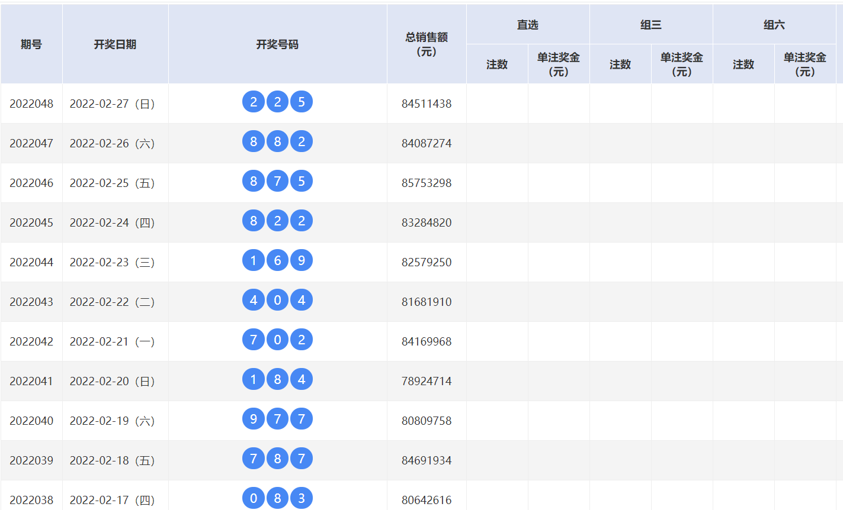
Task: Click sales amount 84087274
Action: click(x=427, y=143)
